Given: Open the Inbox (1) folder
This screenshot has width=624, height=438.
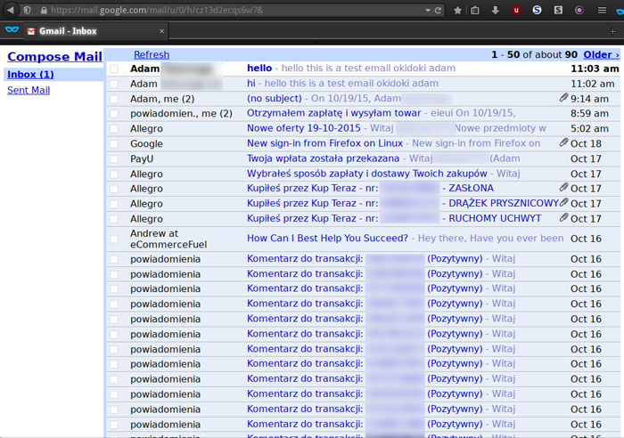Looking at the screenshot, I should click(30, 74).
